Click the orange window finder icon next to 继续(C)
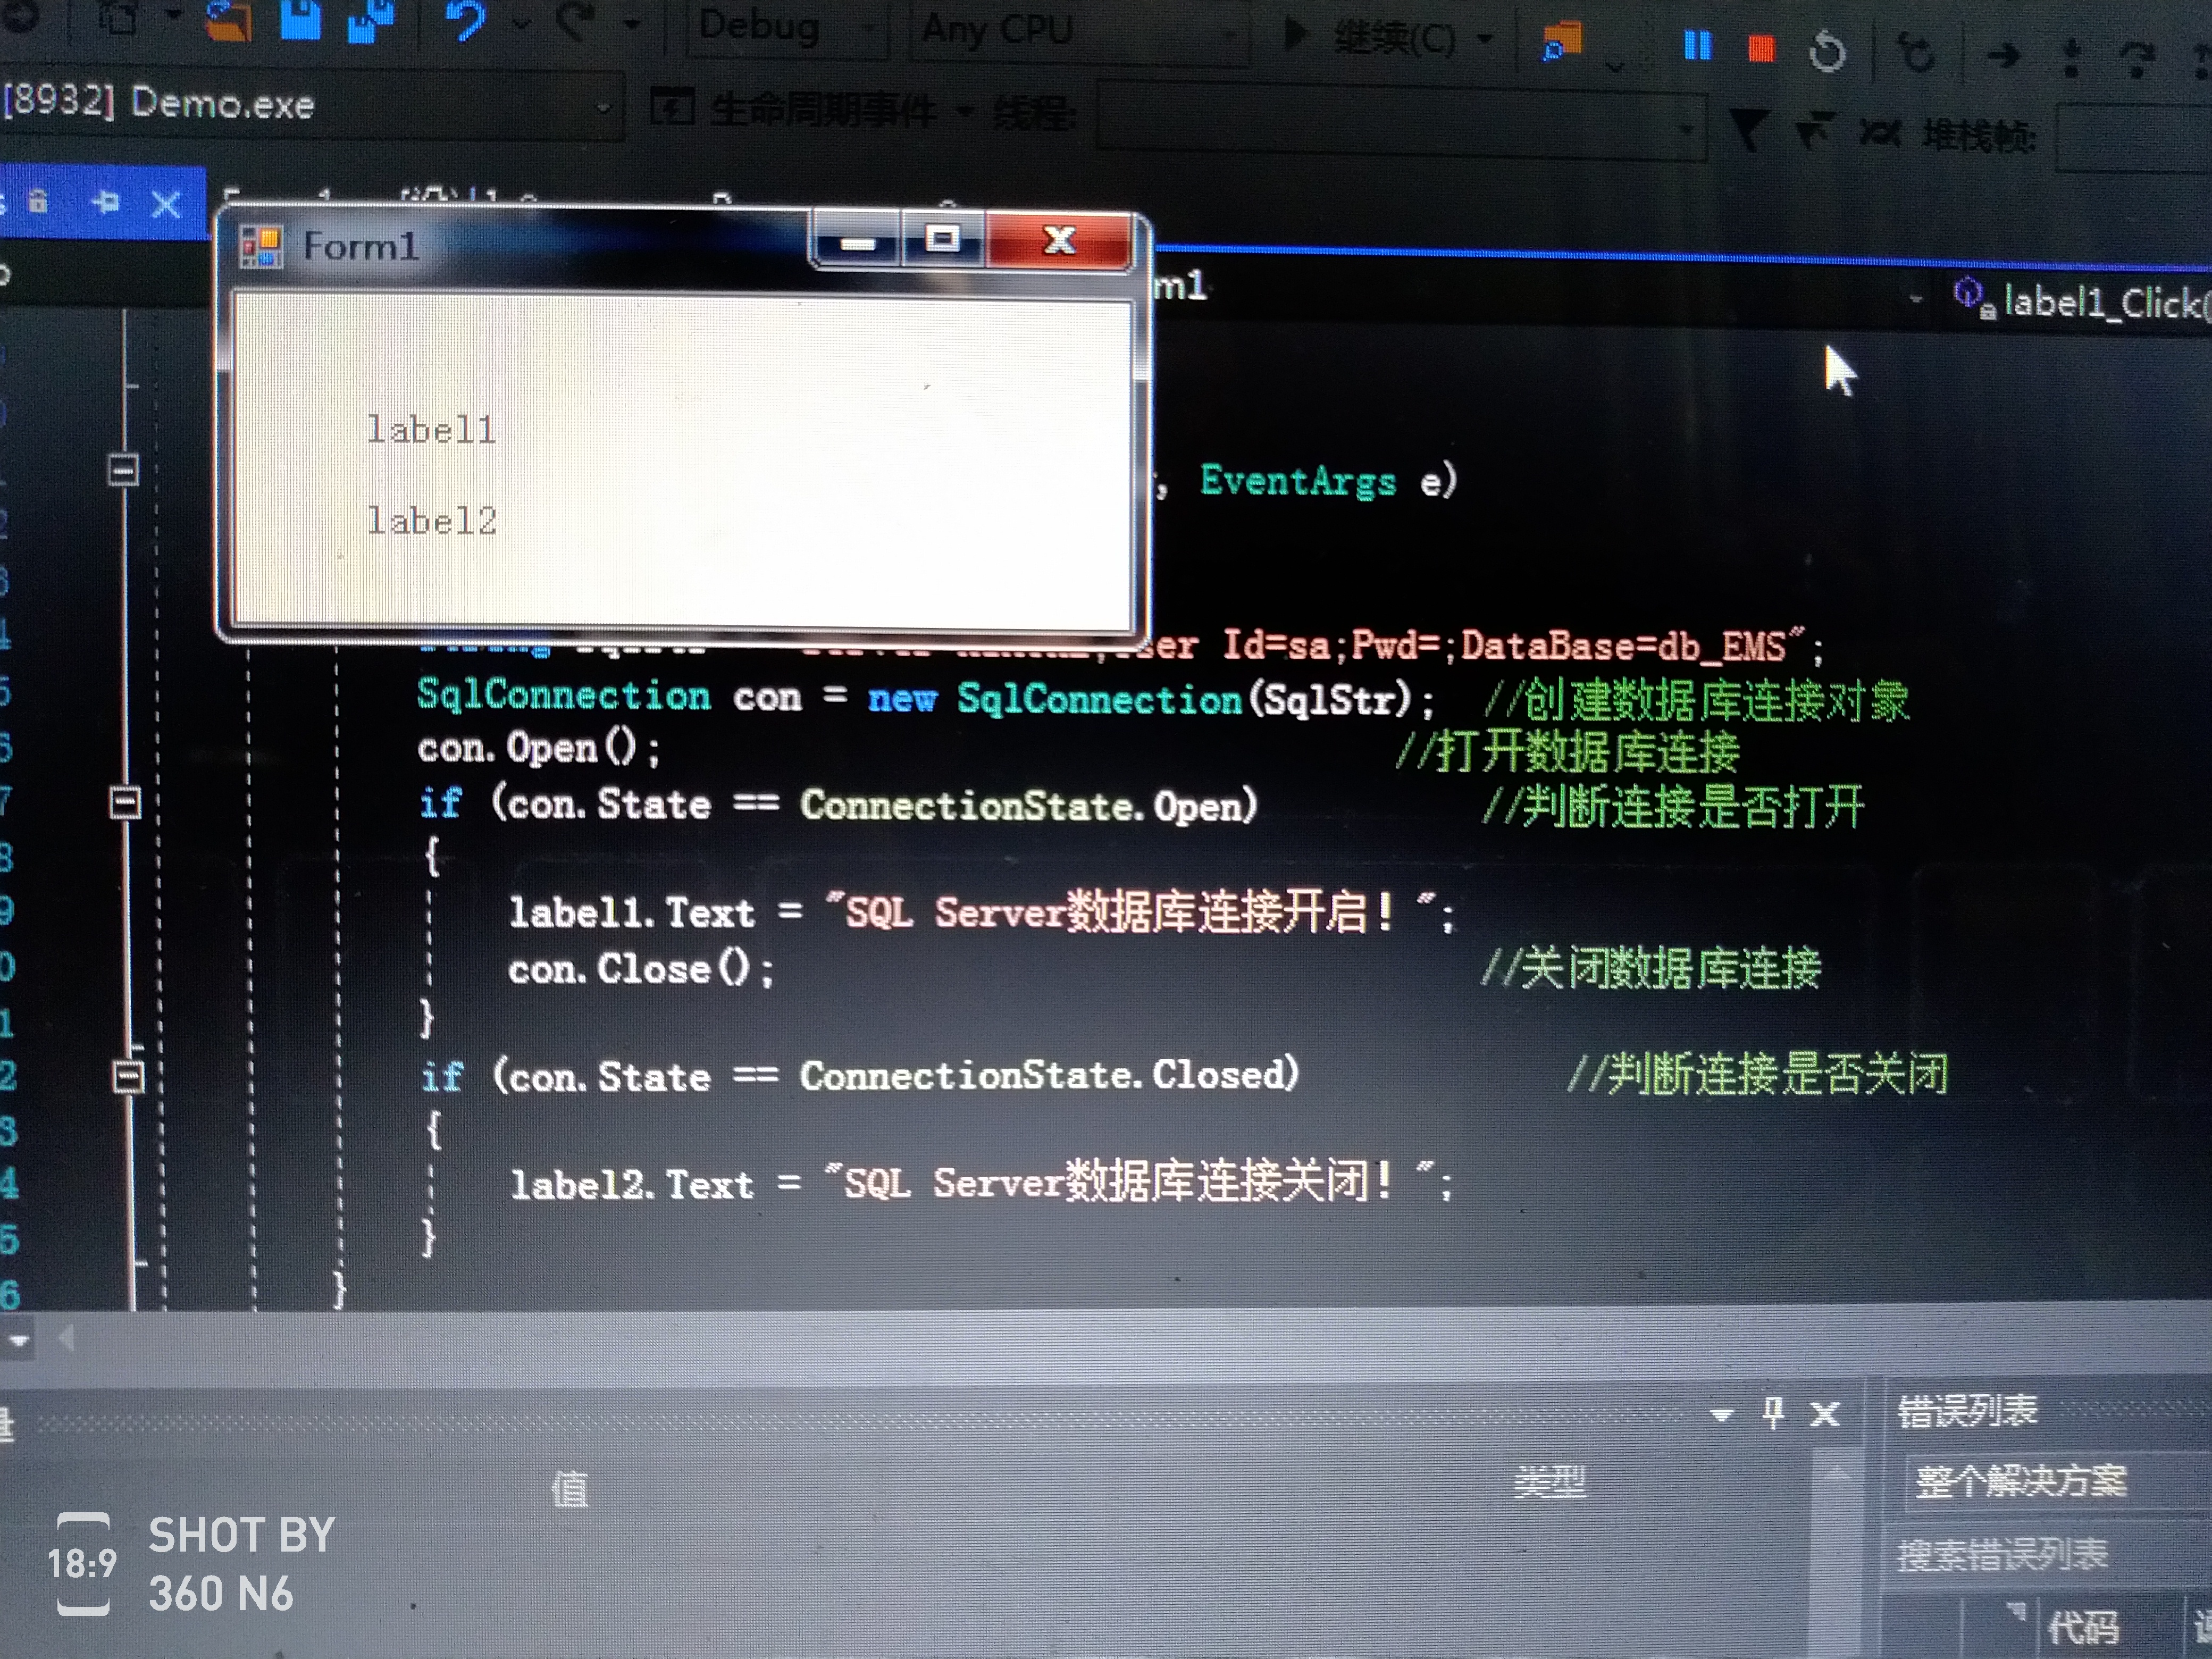Image resolution: width=2212 pixels, height=1659 pixels. [1563, 42]
